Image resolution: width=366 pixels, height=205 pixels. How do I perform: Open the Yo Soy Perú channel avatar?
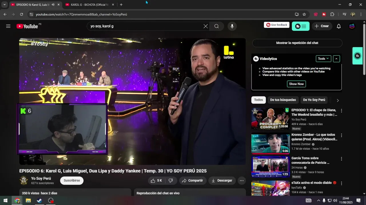click(x=24, y=181)
